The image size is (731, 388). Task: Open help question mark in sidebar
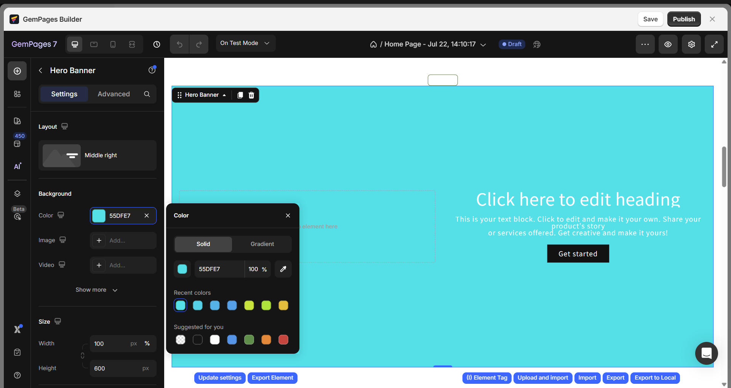coord(17,375)
